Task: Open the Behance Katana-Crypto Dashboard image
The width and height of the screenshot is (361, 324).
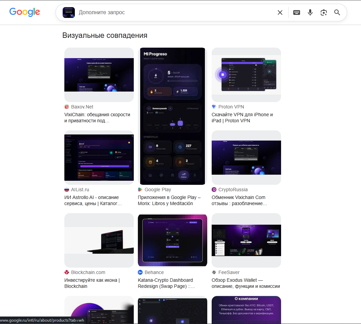Action: 172,241
